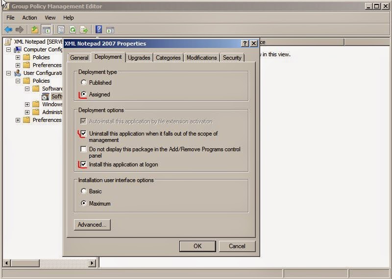Expand Preferences under Computer Configuration
The width and height of the screenshot is (392, 279).
pos(18,65)
